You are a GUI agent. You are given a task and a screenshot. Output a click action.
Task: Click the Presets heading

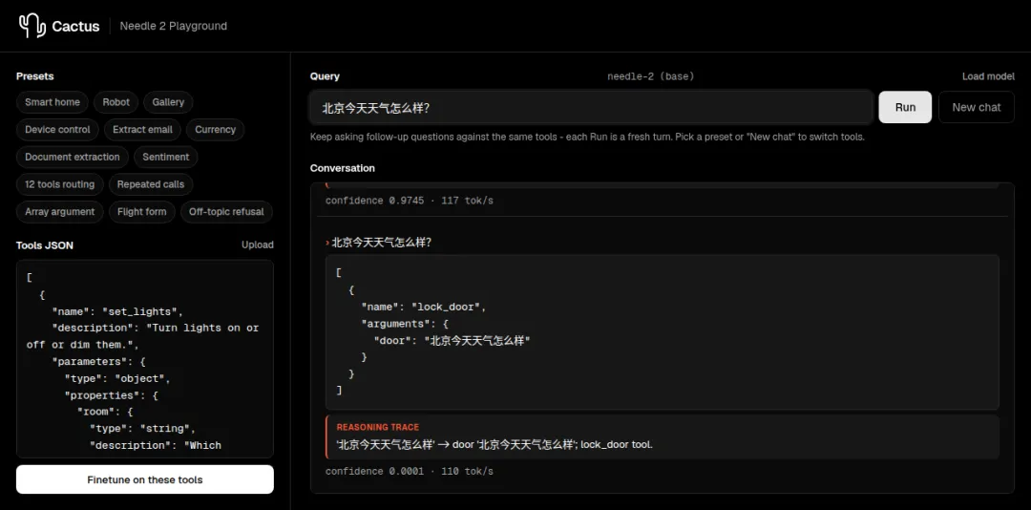[35, 76]
